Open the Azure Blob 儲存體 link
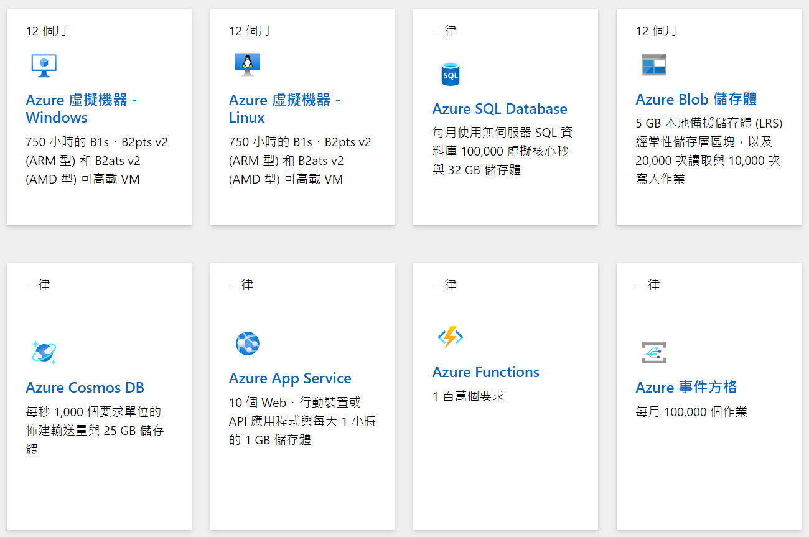 point(696,100)
